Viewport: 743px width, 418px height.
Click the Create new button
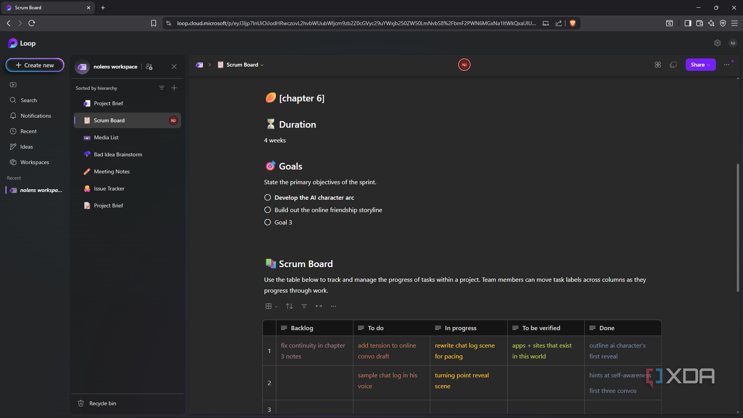point(35,65)
